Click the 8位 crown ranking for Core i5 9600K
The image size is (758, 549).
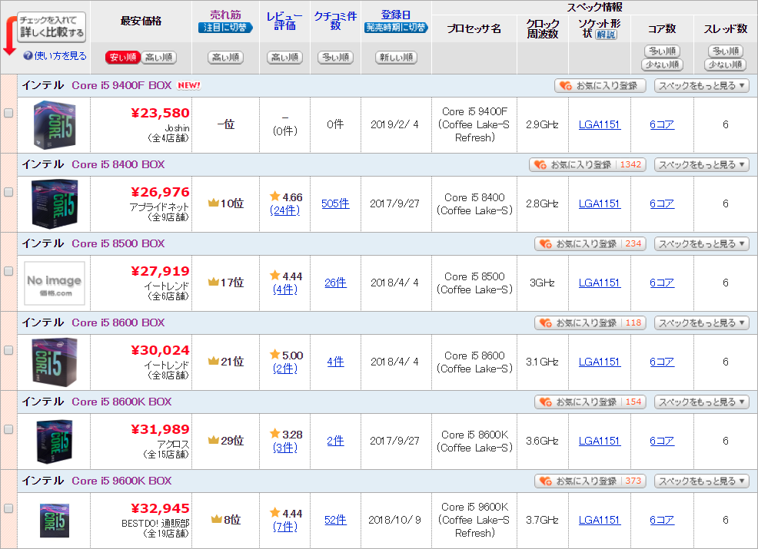point(225,520)
